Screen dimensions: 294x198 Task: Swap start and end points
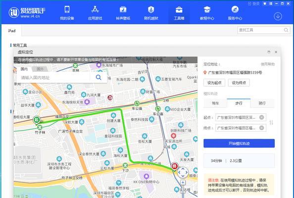coord(271,123)
